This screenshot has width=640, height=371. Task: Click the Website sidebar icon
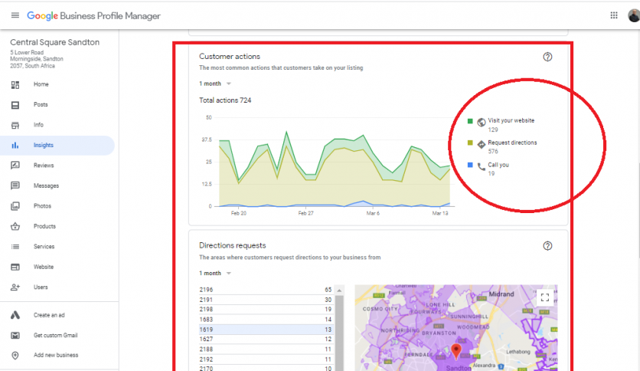click(x=15, y=267)
